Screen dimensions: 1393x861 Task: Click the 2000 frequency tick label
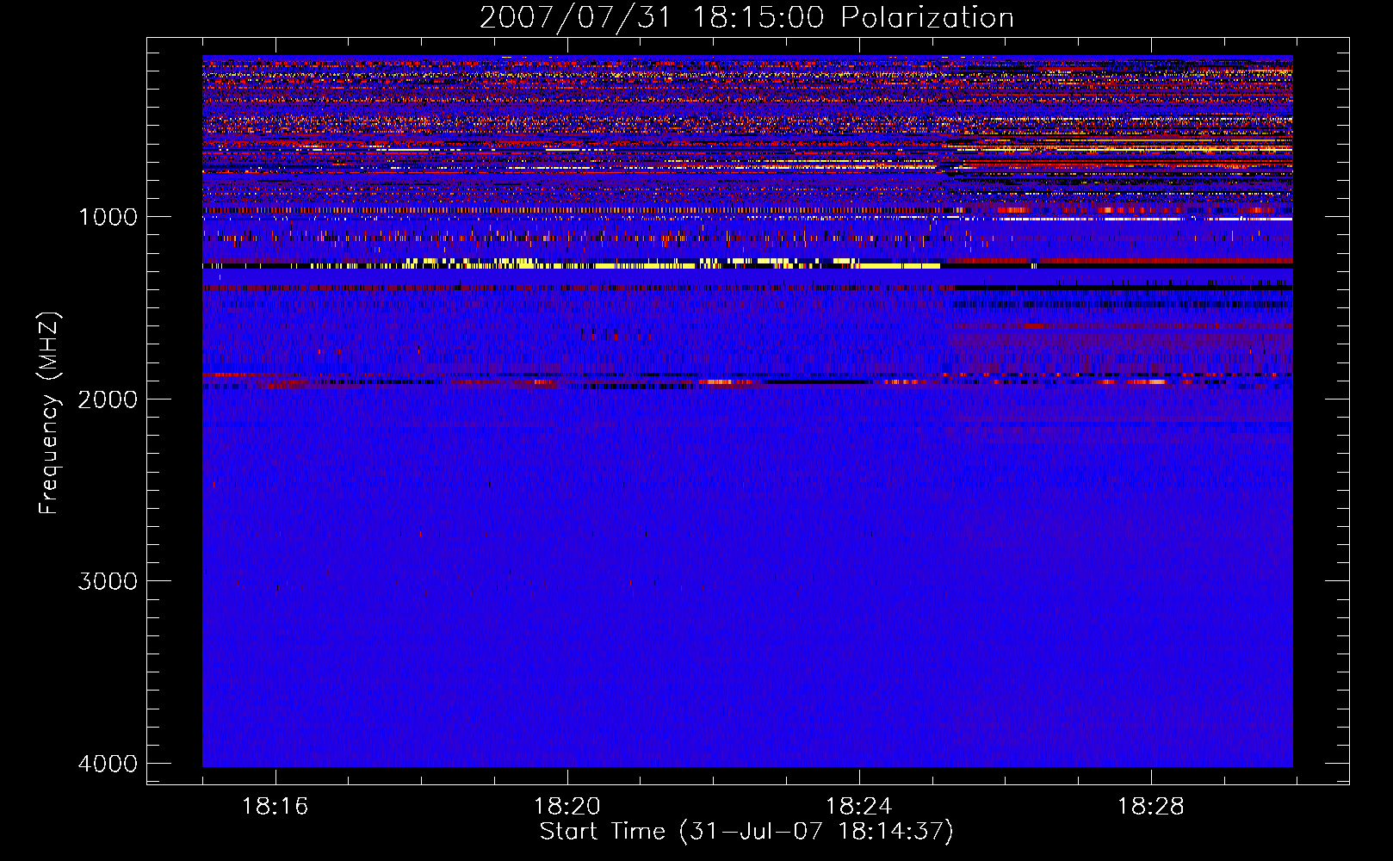point(108,399)
